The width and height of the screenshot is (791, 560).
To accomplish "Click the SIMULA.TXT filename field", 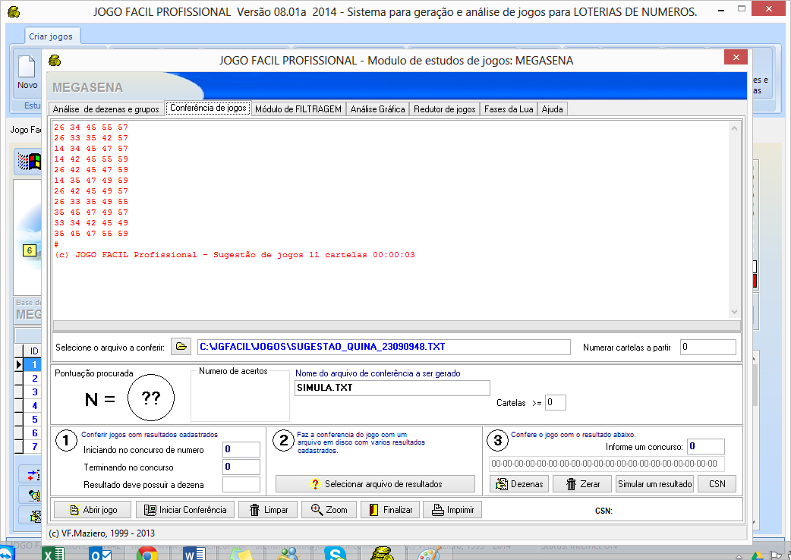I will tap(392, 388).
